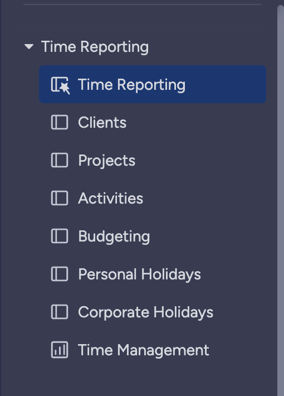Select Personal Holidays in sidebar
284x396 pixels.
pos(139,274)
